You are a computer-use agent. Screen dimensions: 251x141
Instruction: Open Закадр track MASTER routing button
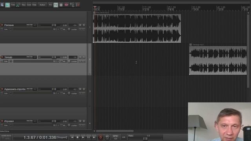(x=29, y=57)
